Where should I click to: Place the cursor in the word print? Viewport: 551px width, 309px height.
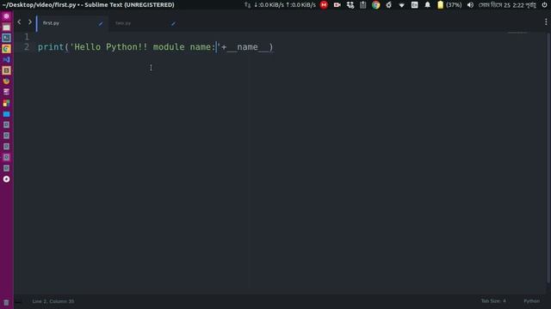51,47
